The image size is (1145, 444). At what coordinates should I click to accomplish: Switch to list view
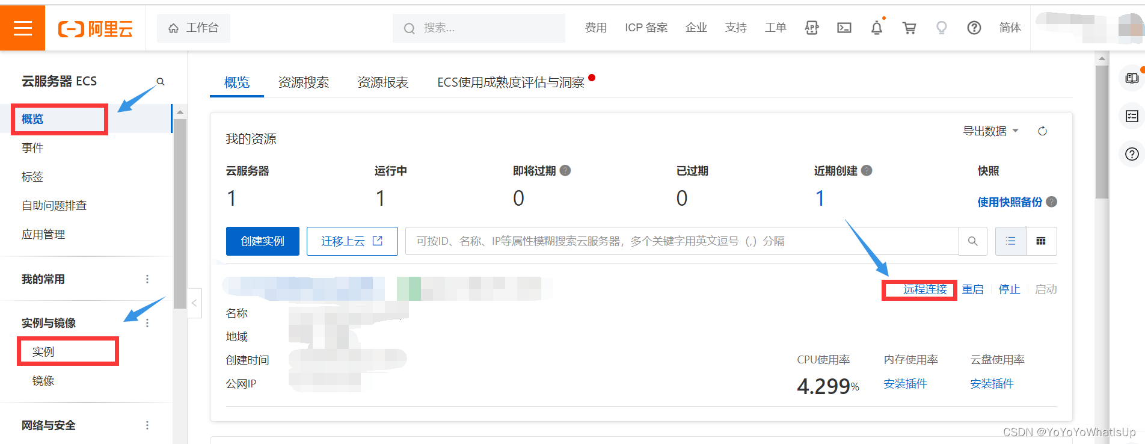click(x=1011, y=241)
